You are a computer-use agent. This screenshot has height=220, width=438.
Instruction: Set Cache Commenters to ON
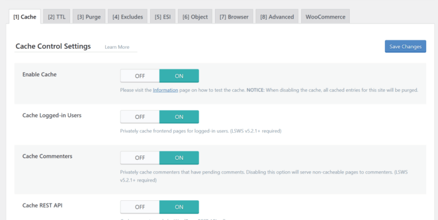point(179,158)
